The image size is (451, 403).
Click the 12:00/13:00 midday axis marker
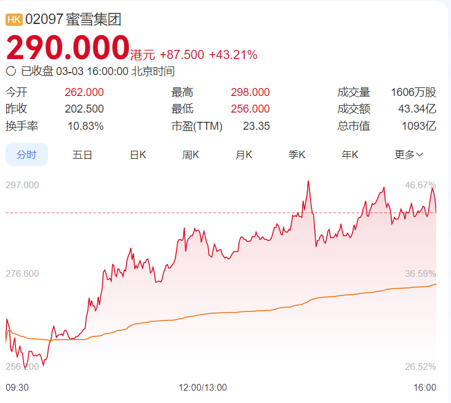[x=202, y=388]
